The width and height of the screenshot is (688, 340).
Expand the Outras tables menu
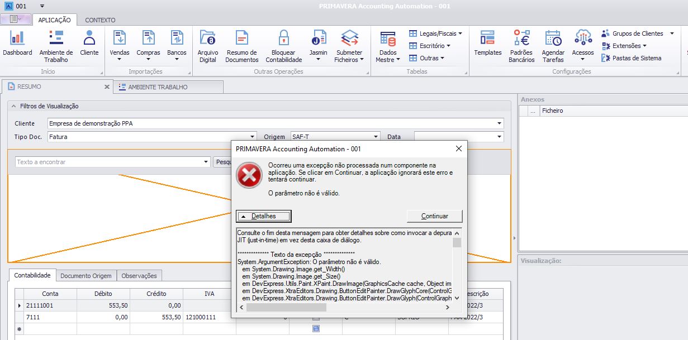click(x=426, y=58)
